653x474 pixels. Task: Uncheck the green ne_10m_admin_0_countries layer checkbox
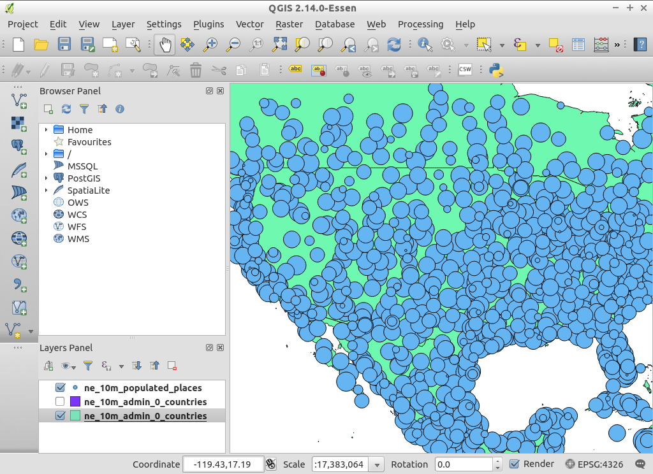(60, 416)
